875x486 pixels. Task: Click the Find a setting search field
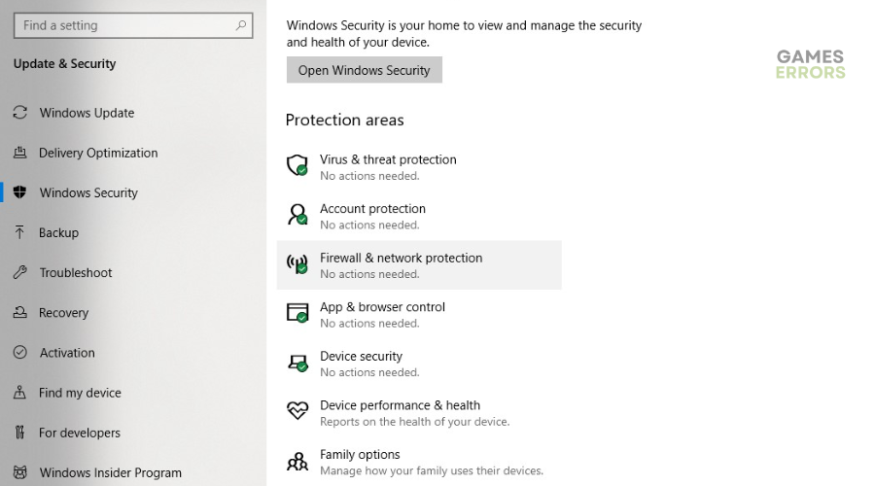tap(133, 25)
